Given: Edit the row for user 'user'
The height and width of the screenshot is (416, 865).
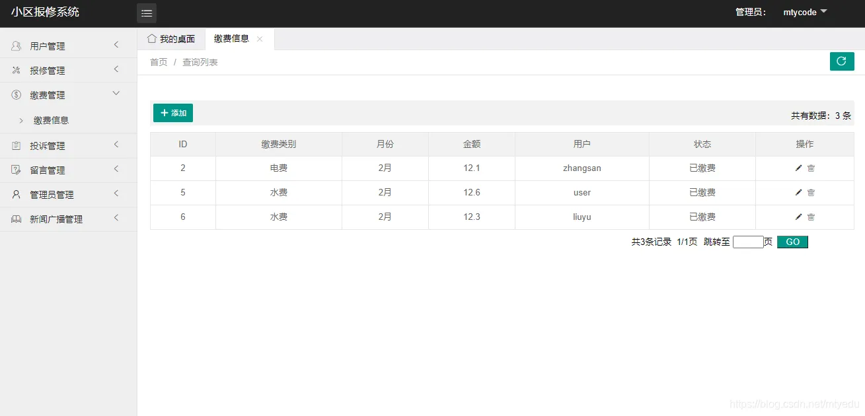Looking at the screenshot, I should coord(798,193).
